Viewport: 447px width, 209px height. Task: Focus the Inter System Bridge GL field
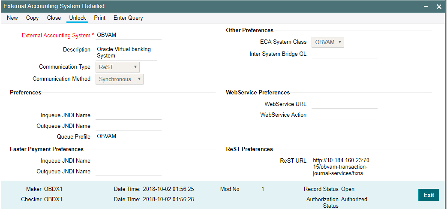[x=345, y=54]
